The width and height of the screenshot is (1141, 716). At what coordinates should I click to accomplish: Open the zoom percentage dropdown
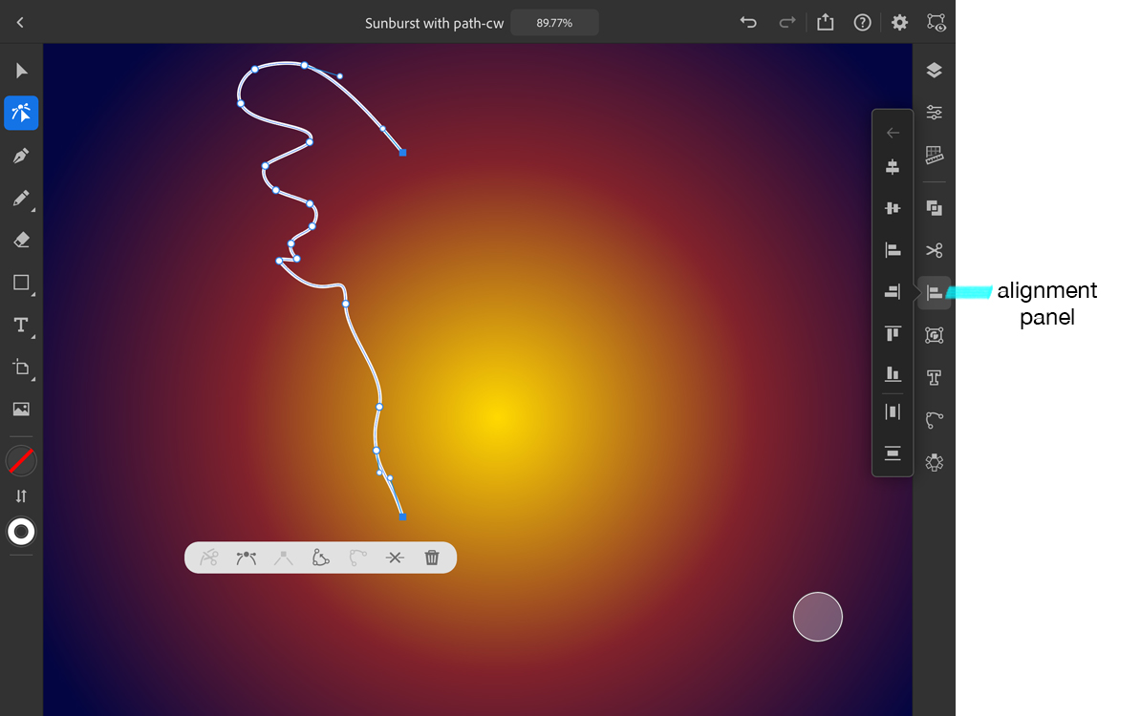tap(554, 22)
